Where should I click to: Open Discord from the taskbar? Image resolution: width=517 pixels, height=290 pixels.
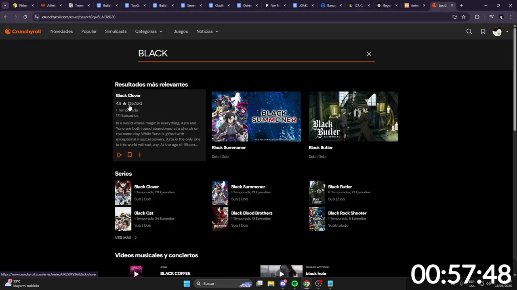(x=283, y=284)
